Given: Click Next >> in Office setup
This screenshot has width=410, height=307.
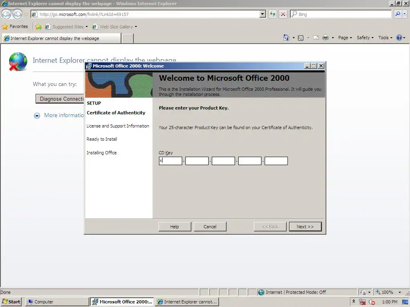Looking at the screenshot, I should (305, 227).
